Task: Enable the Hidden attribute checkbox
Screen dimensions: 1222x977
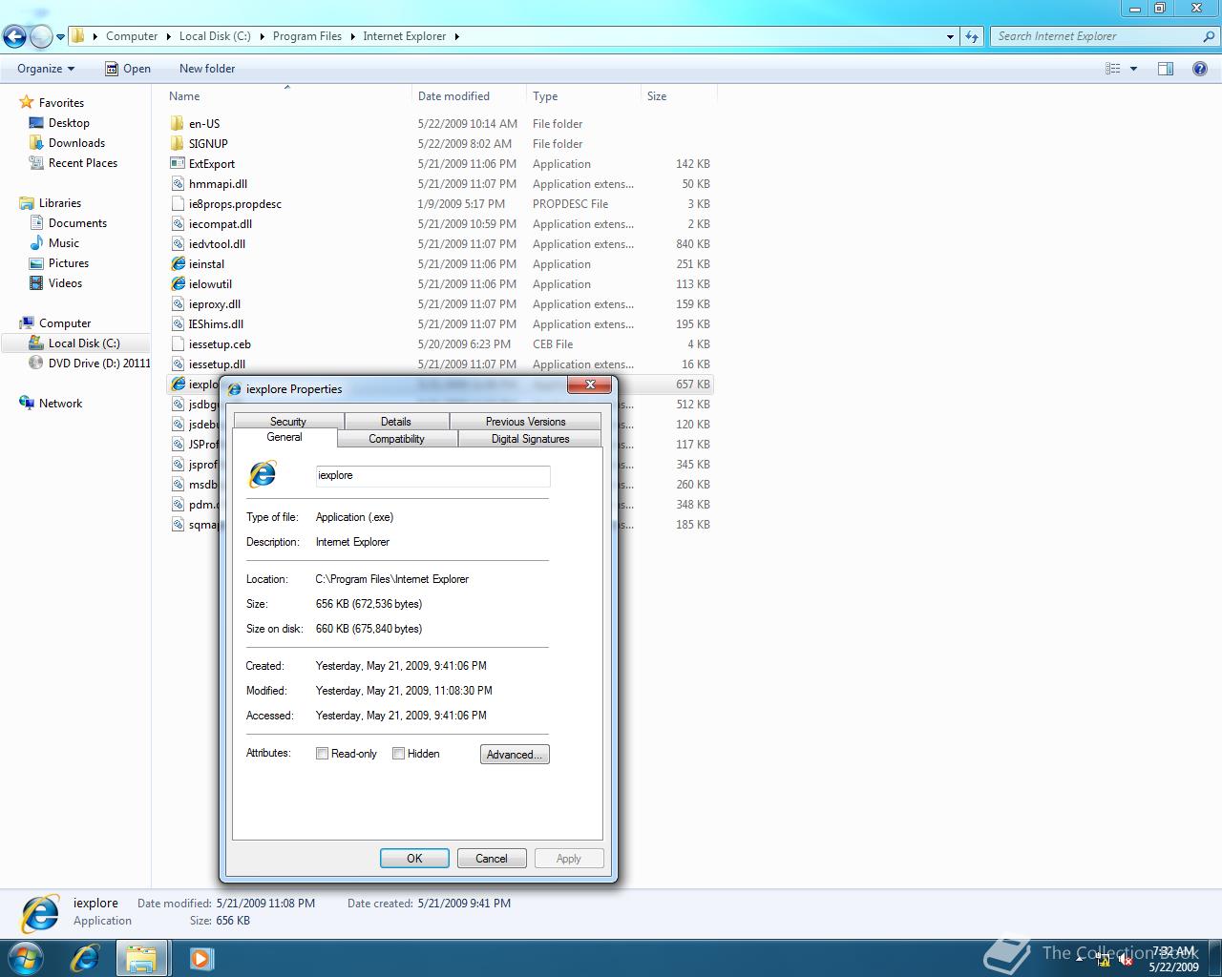Action: coord(398,754)
